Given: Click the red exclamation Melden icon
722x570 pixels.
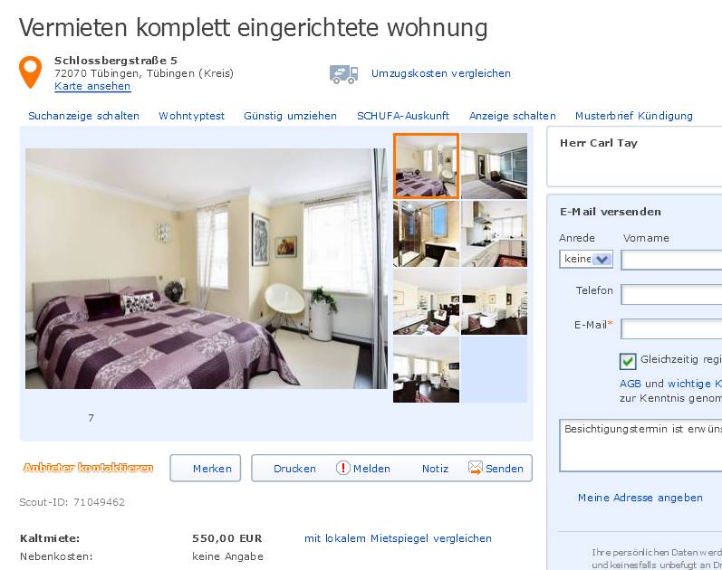Looking at the screenshot, I should (x=343, y=468).
